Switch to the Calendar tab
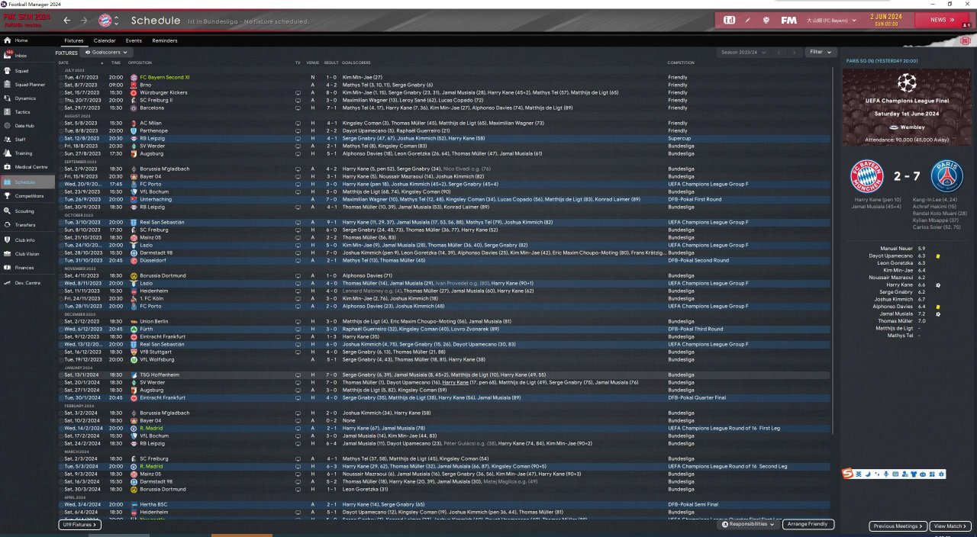Image resolution: width=977 pixels, height=537 pixels. [105, 40]
